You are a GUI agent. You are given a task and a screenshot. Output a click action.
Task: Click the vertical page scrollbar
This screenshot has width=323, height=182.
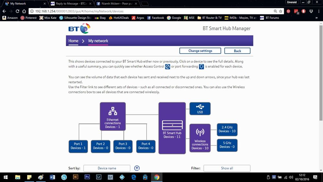pos(321,72)
